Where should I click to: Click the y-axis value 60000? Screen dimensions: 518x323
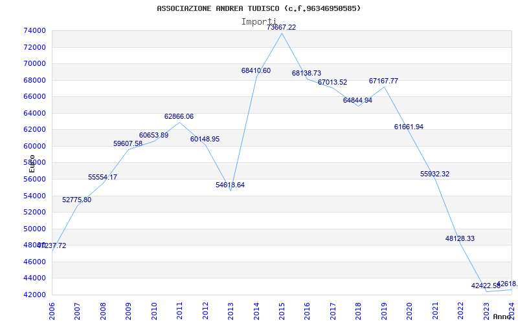click(34, 146)
